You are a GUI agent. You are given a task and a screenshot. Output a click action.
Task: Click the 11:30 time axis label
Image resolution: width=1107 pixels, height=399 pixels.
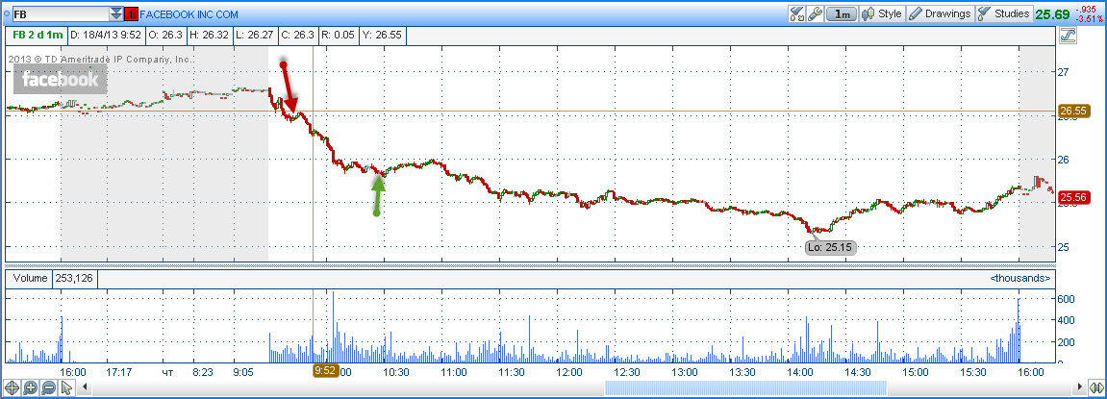(511, 372)
